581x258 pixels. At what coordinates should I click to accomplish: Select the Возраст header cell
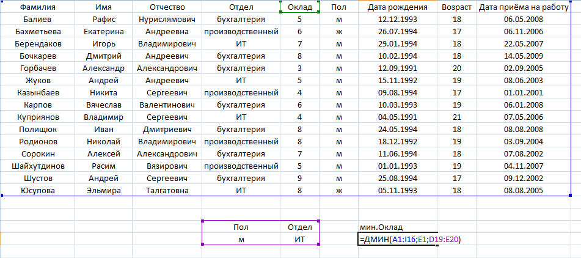click(x=456, y=7)
